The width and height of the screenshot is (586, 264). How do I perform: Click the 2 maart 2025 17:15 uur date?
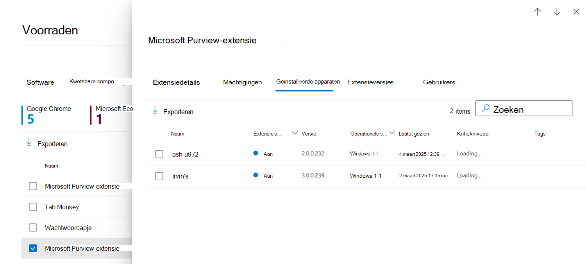(x=424, y=176)
